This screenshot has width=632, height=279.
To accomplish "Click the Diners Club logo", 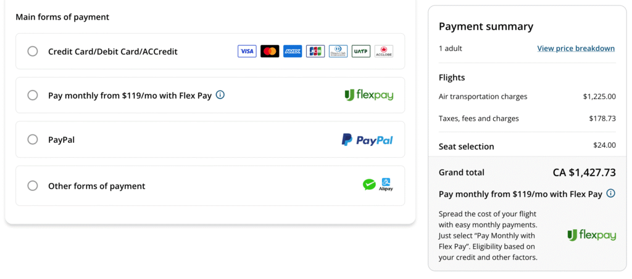I will click(x=338, y=52).
